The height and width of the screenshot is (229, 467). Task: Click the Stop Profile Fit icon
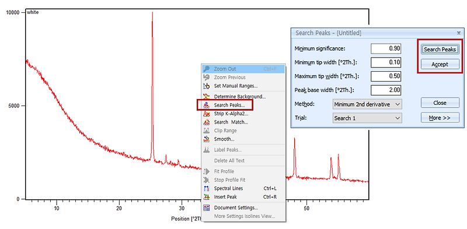coord(207,180)
